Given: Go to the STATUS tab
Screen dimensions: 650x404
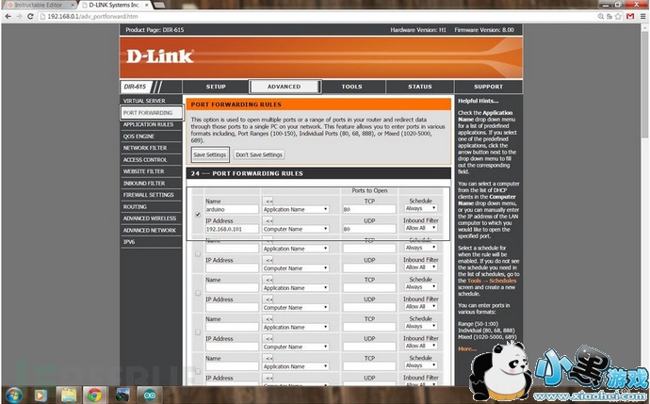Looking at the screenshot, I should coord(420,87).
